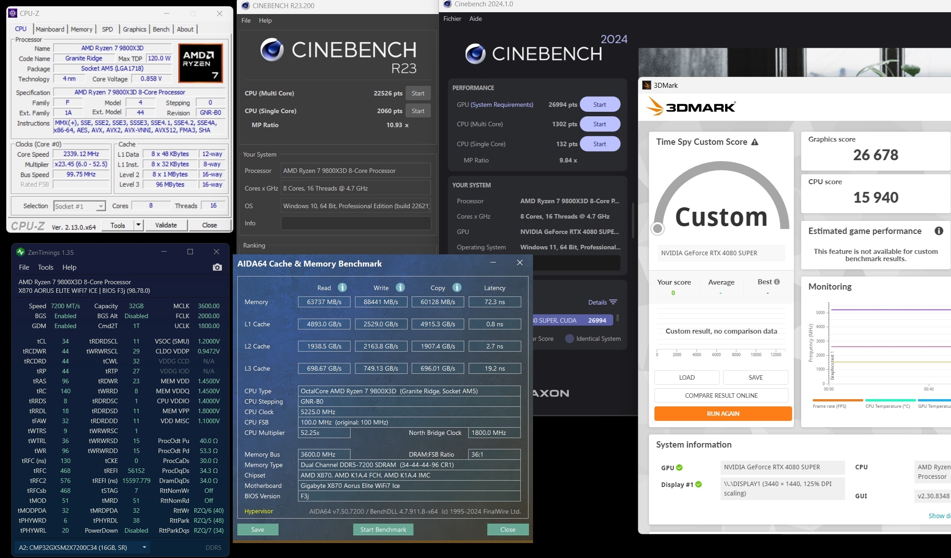The height and width of the screenshot is (558, 951).
Task: Click the info icon beside Copy
Action: click(x=457, y=288)
